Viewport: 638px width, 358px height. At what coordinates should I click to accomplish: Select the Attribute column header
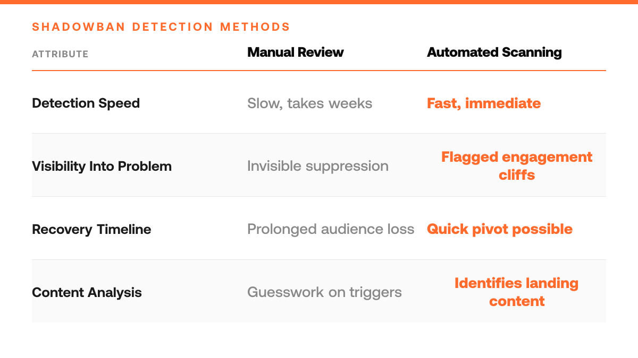point(60,54)
